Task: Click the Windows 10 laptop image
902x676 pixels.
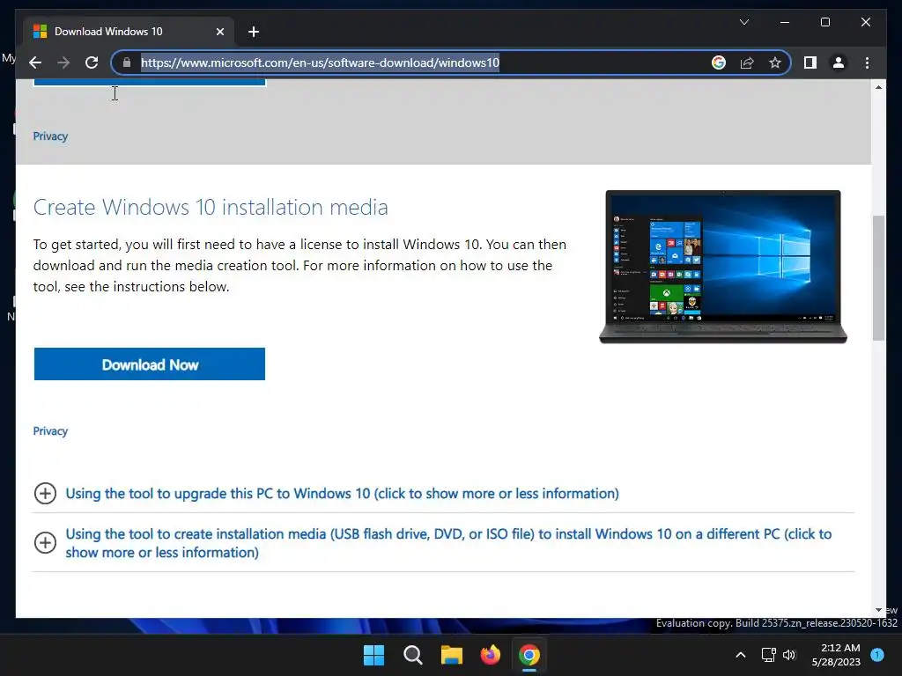Action: [x=723, y=267]
